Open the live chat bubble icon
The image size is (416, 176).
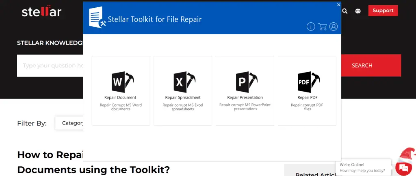pos(403,168)
